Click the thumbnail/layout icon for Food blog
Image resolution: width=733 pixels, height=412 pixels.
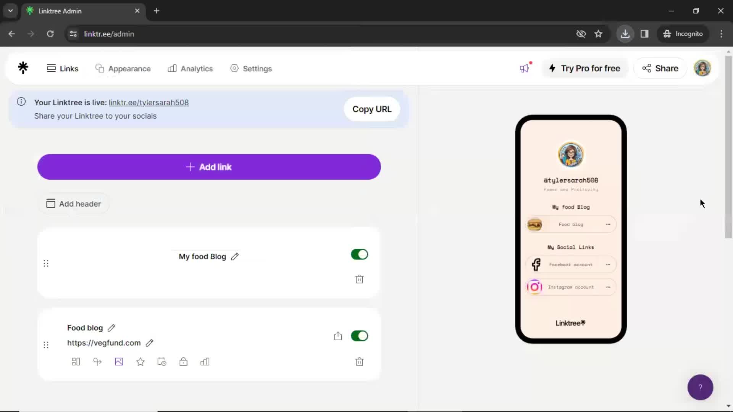tap(76, 362)
